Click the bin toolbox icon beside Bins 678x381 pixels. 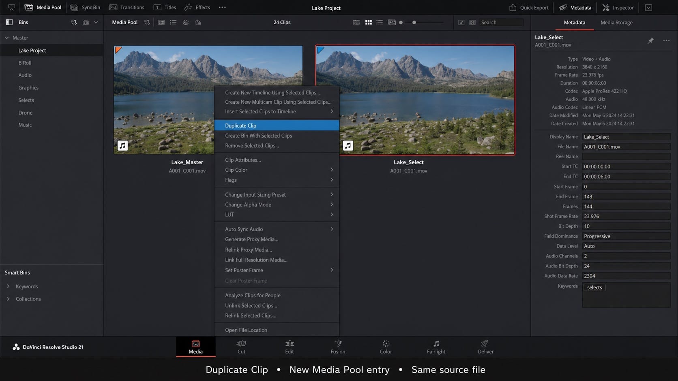coord(86,22)
